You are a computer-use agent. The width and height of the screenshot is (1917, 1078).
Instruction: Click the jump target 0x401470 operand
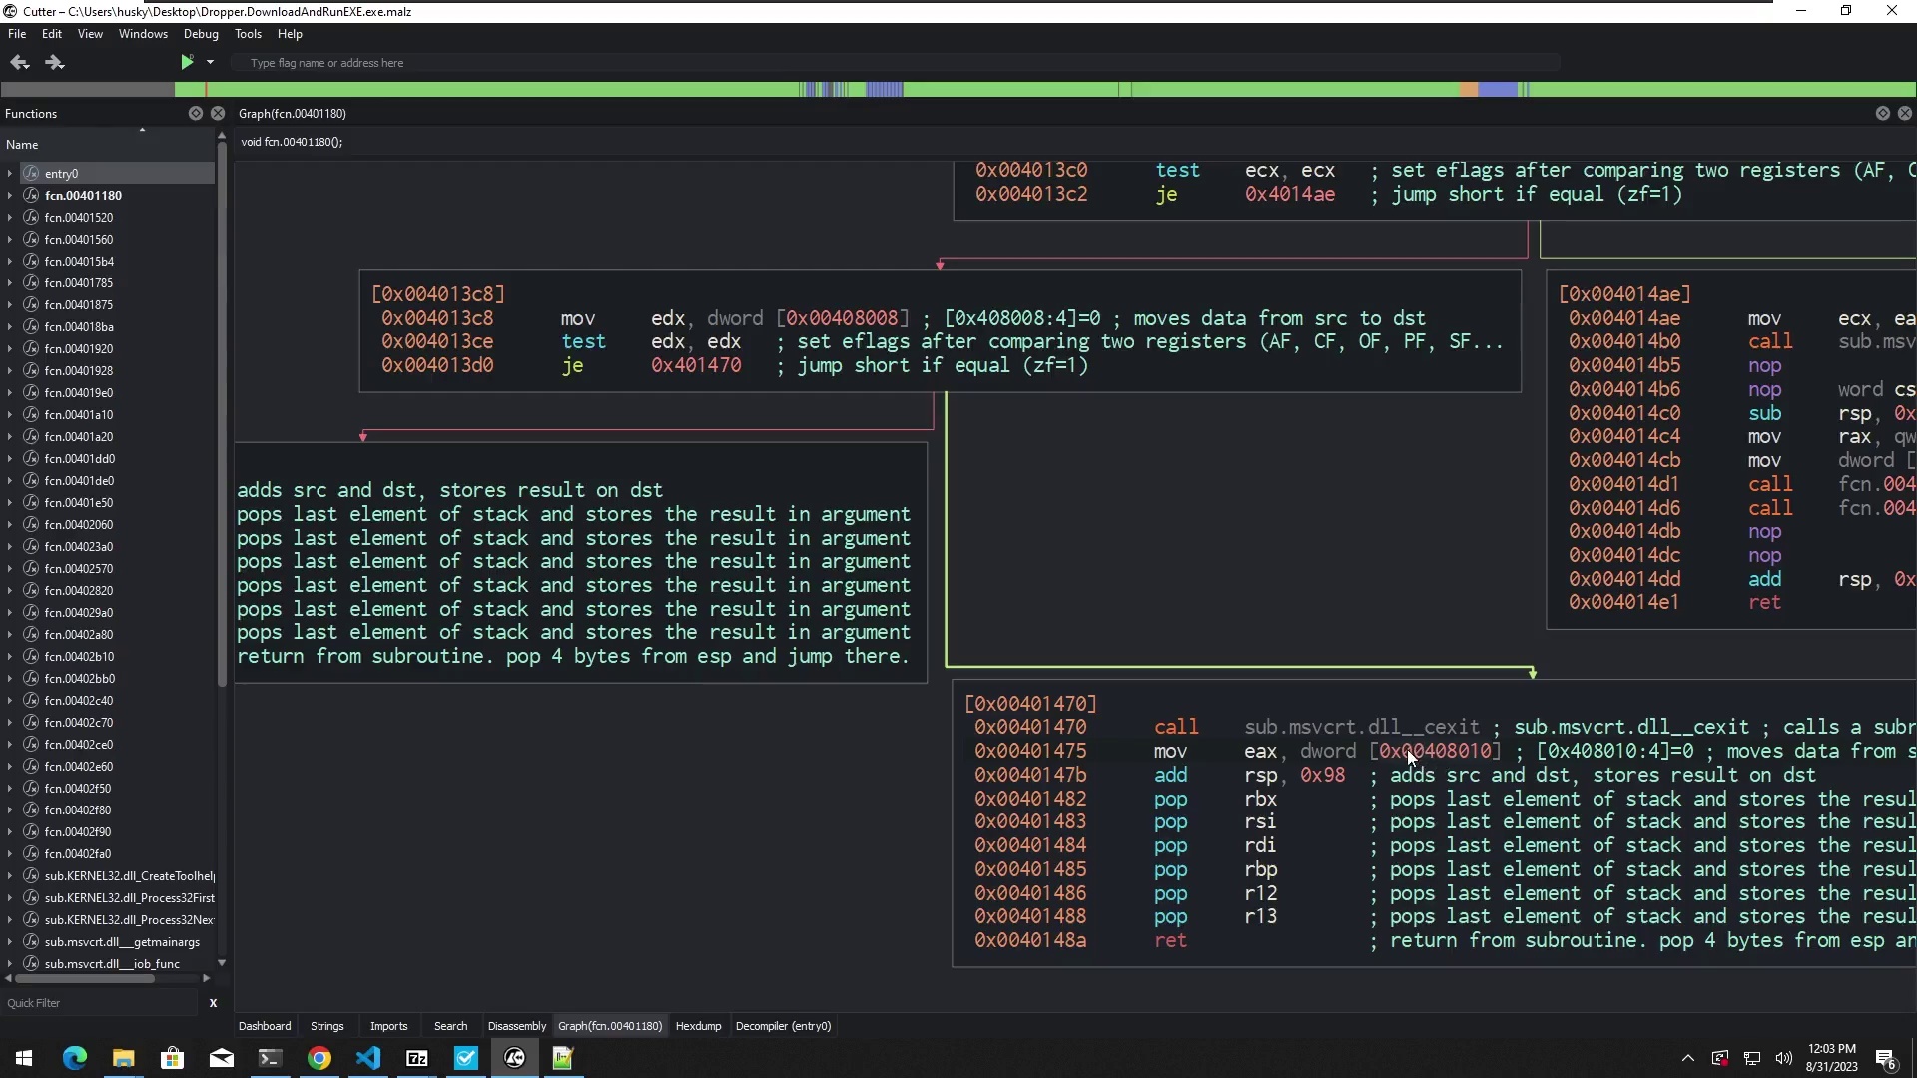click(696, 366)
